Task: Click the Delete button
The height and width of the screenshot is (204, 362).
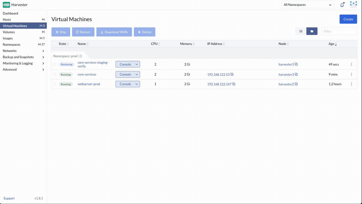Action: (144, 32)
